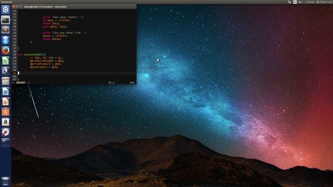Click the '-- INSERT --' mode indicator
This screenshot has width=333, height=187.
click(x=21, y=83)
